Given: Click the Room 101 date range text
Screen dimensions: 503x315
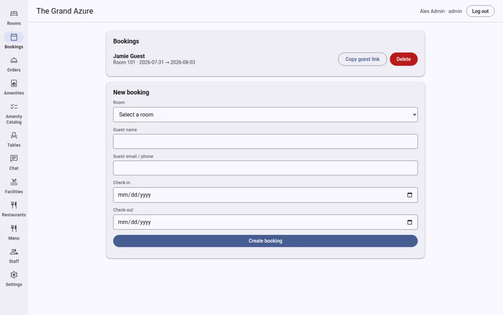Looking at the screenshot, I should (x=154, y=62).
